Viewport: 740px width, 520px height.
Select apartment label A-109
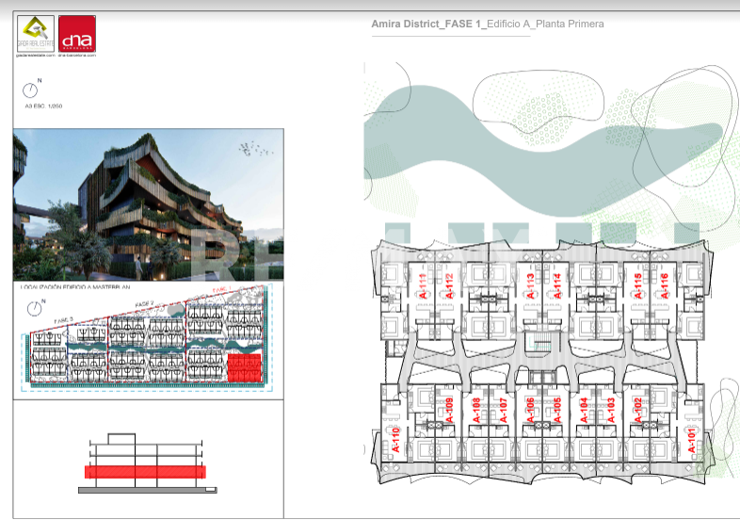(x=449, y=410)
